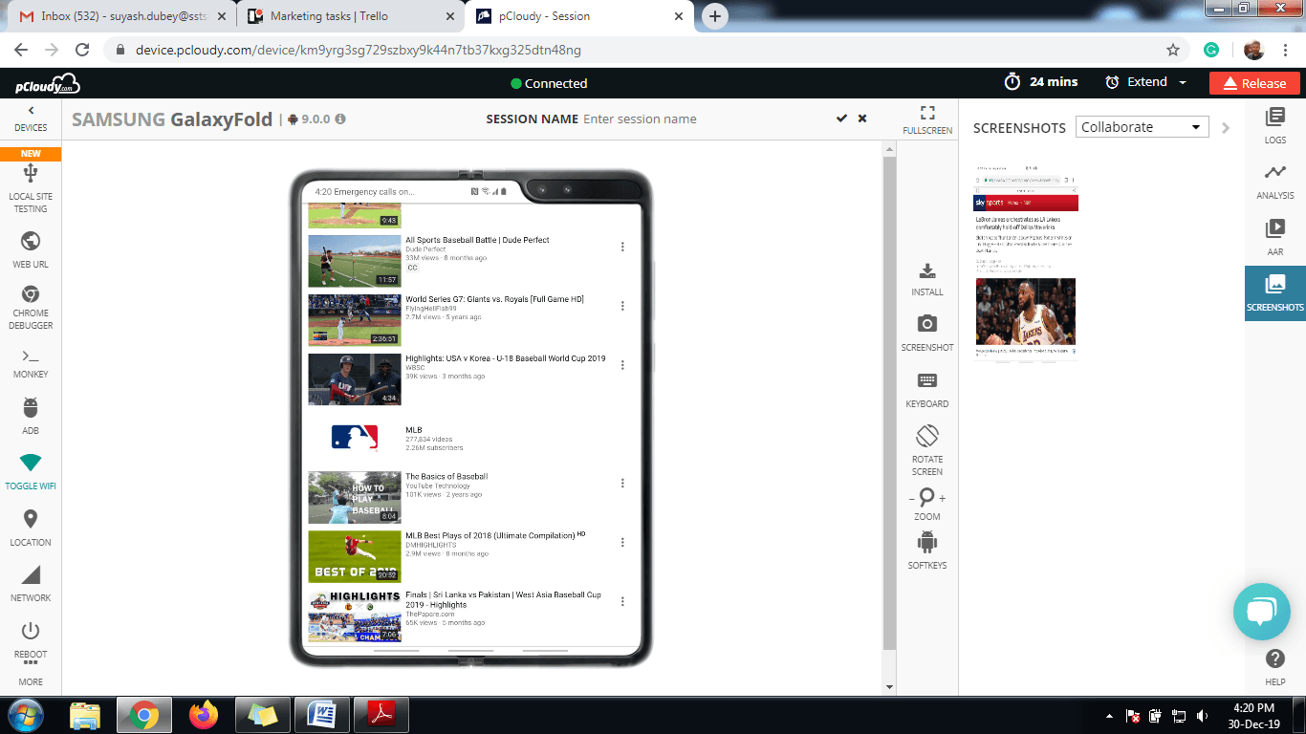Play All Sports Baseball Battle video thumbnail
This screenshot has height=734, width=1306.
pyautogui.click(x=354, y=261)
